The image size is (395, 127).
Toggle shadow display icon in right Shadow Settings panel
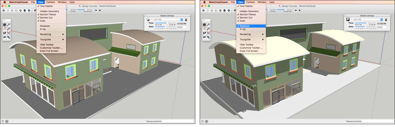(x=348, y=20)
